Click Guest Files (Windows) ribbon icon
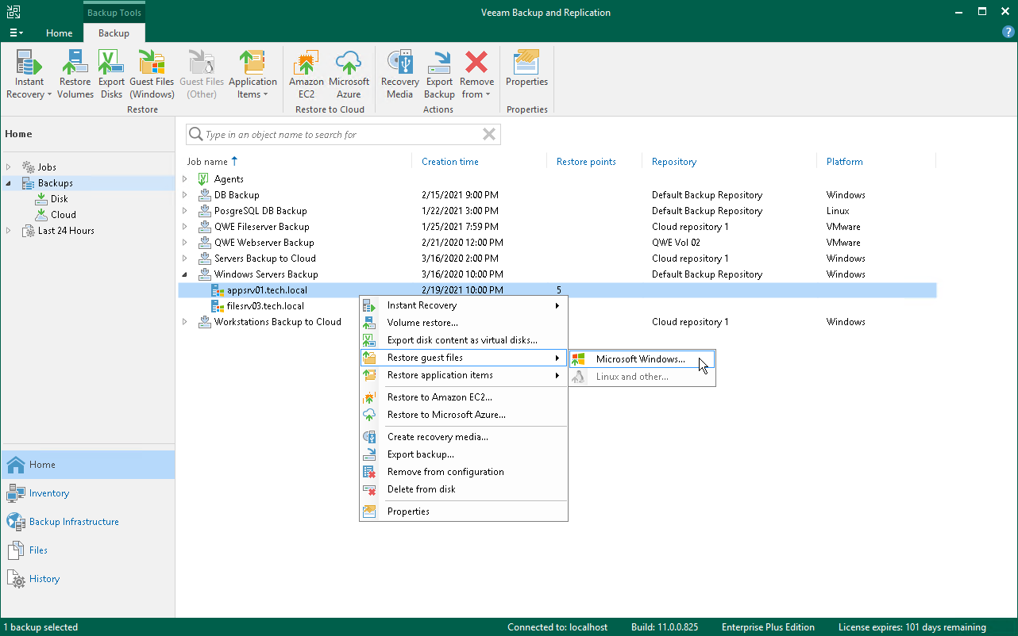Image resolution: width=1018 pixels, height=636 pixels. pyautogui.click(x=152, y=74)
